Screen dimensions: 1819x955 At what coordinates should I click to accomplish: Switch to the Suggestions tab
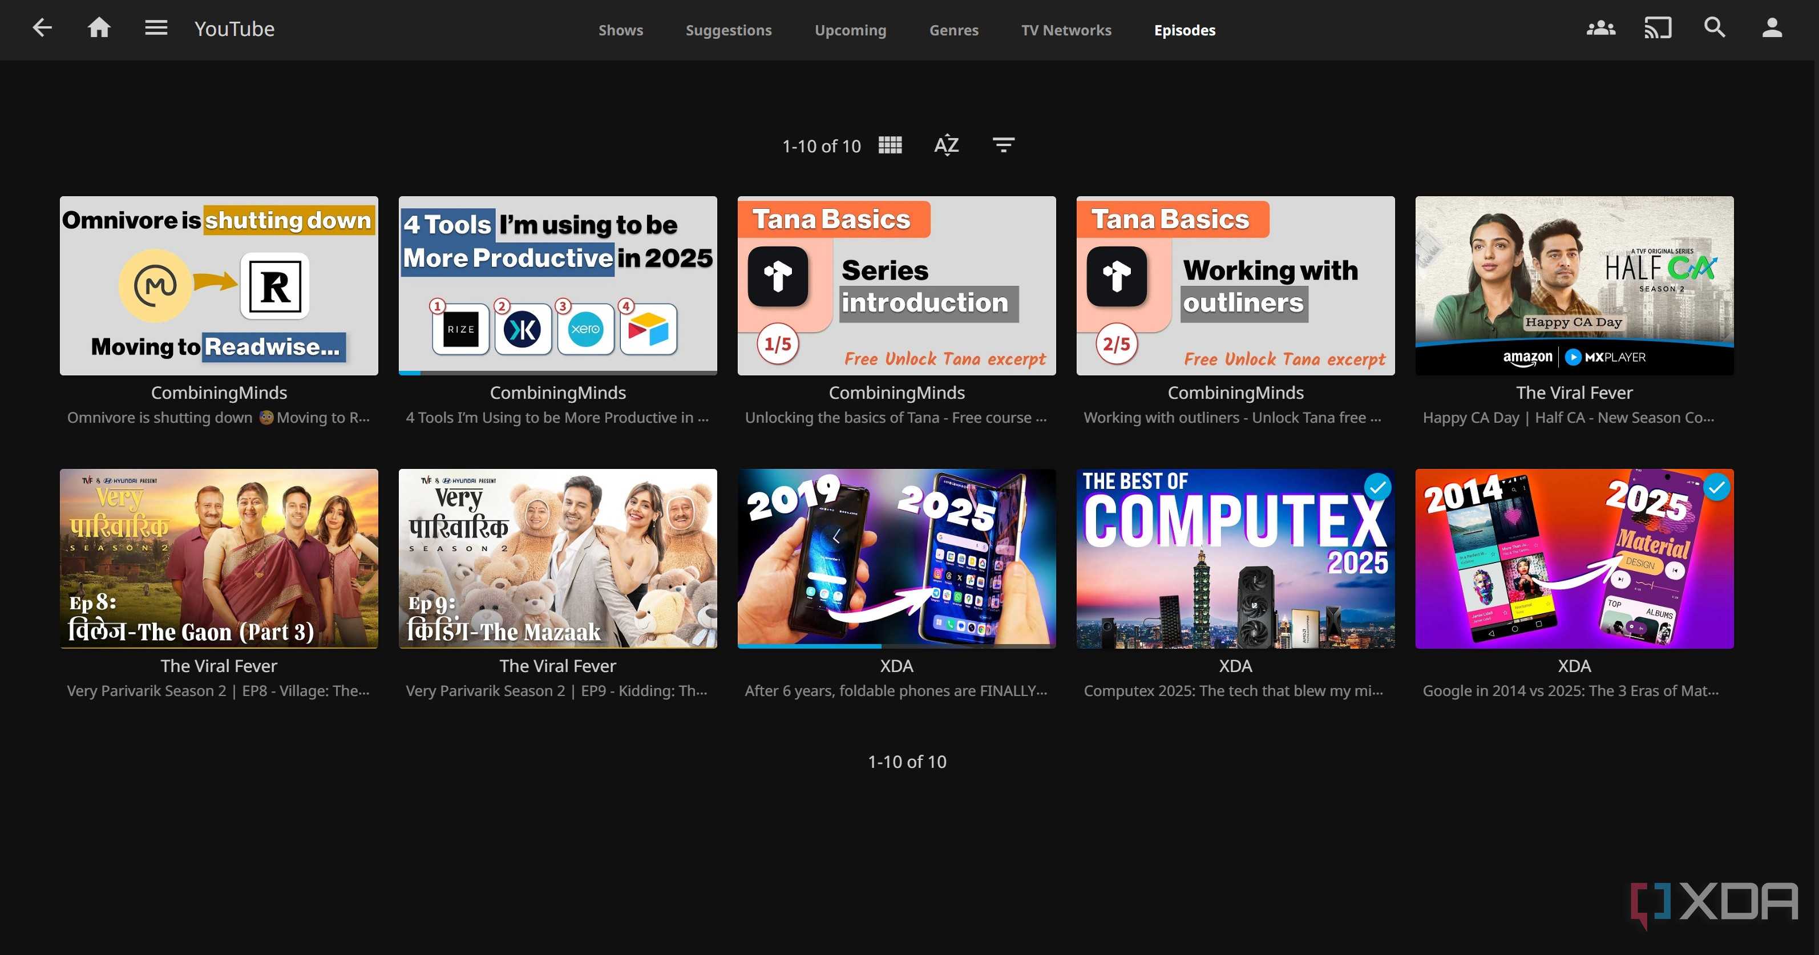[729, 30]
